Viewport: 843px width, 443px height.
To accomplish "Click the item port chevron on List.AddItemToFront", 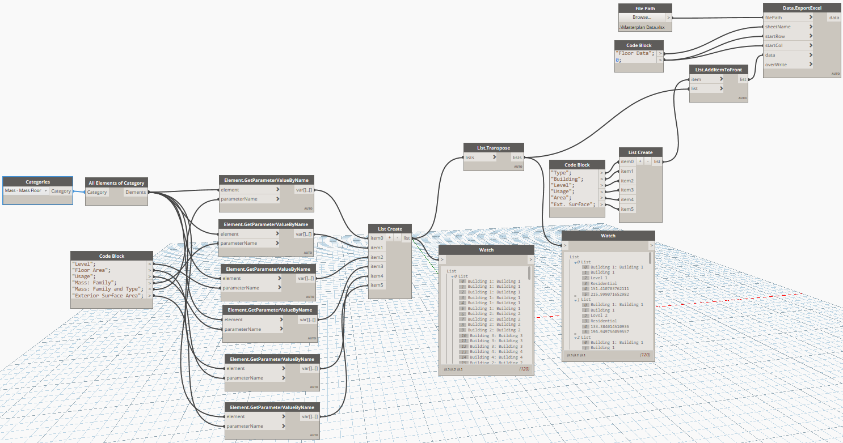I will coord(720,79).
